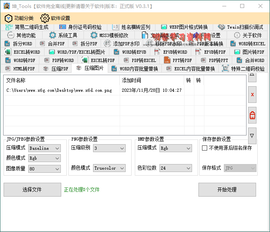Click the icon on the 压缩PDF tab
This screenshot has width=270, height=232.
tap(46, 69)
